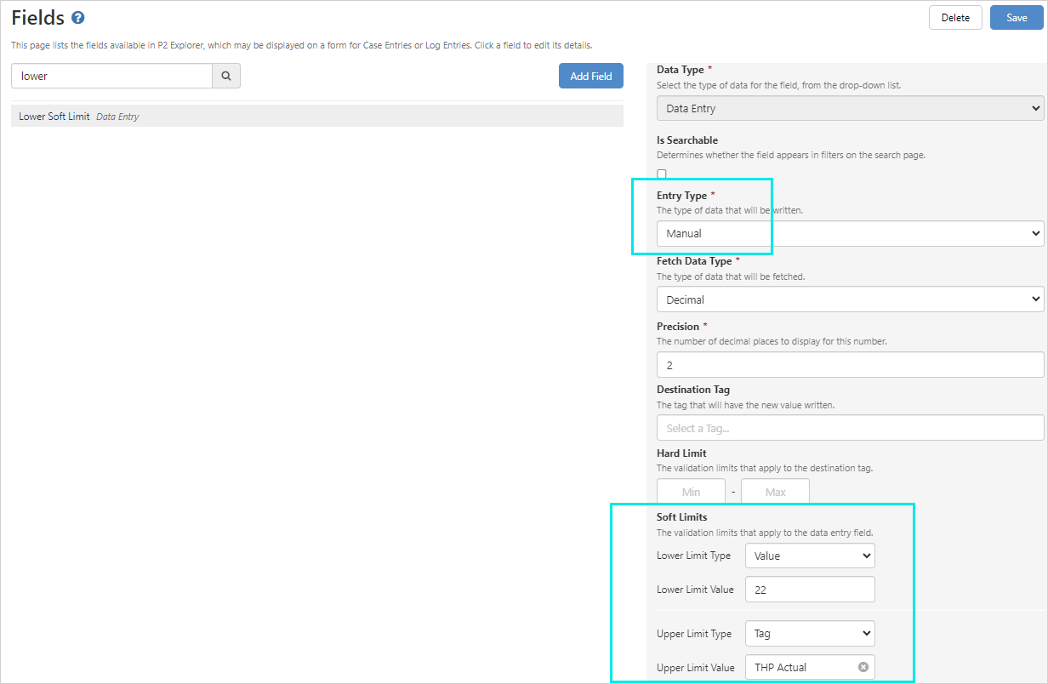
Task: Click the Destination Tag select box
Action: pos(850,428)
